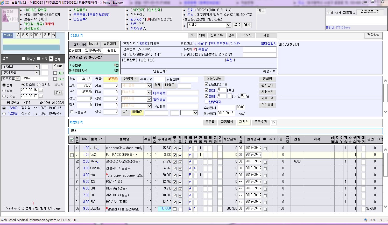Screen dimensions: 388x225
Task: Open the 진료기록 tab in 수납내역 bar
Action: 216,35
